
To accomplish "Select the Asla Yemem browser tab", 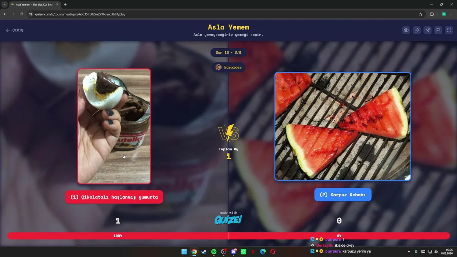I will click(x=34, y=5).
